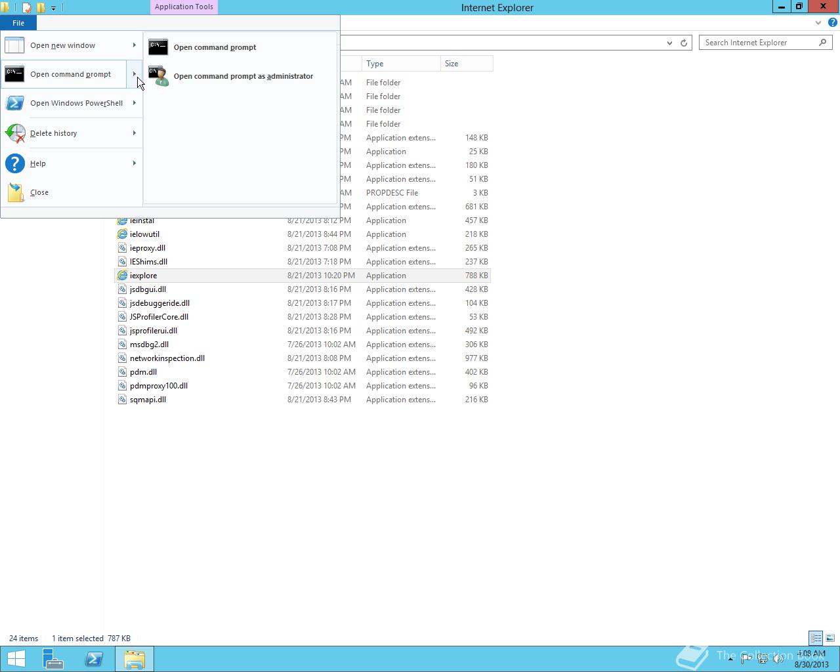Choose Open Windows PowerShell menu item
The width and height of the screenshot is (840, 672).
pyautogui.click(x=72, y=103)
